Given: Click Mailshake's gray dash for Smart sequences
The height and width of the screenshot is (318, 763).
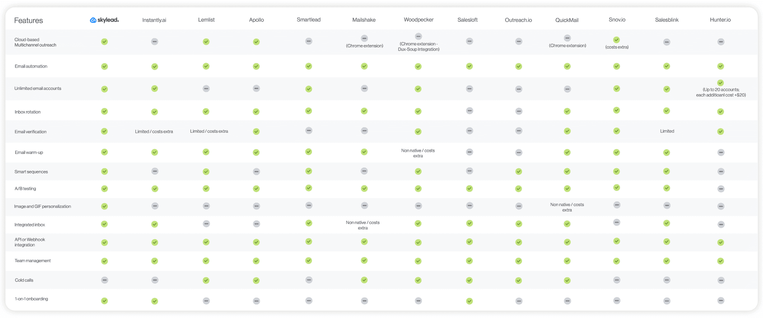Looking at the screenshot, I should click(x=364, y=171).
